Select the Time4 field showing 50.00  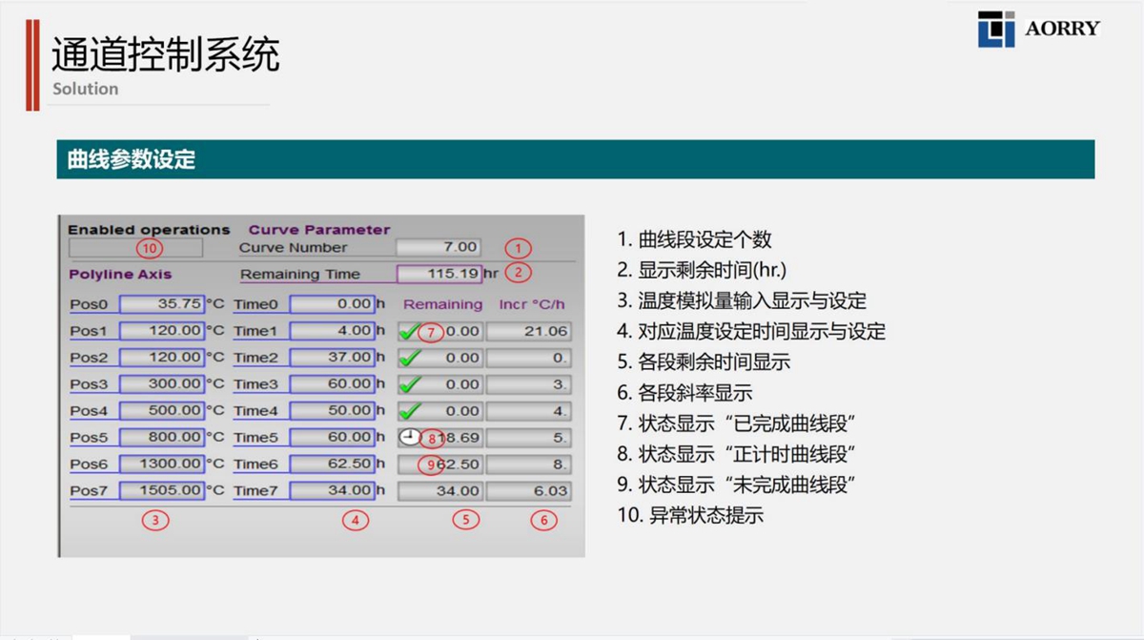(332, 411)
